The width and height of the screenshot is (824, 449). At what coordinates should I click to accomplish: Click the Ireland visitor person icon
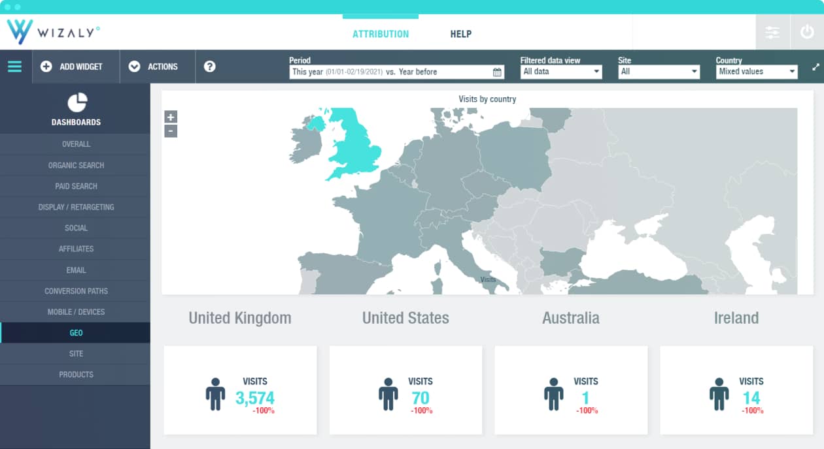719,394
